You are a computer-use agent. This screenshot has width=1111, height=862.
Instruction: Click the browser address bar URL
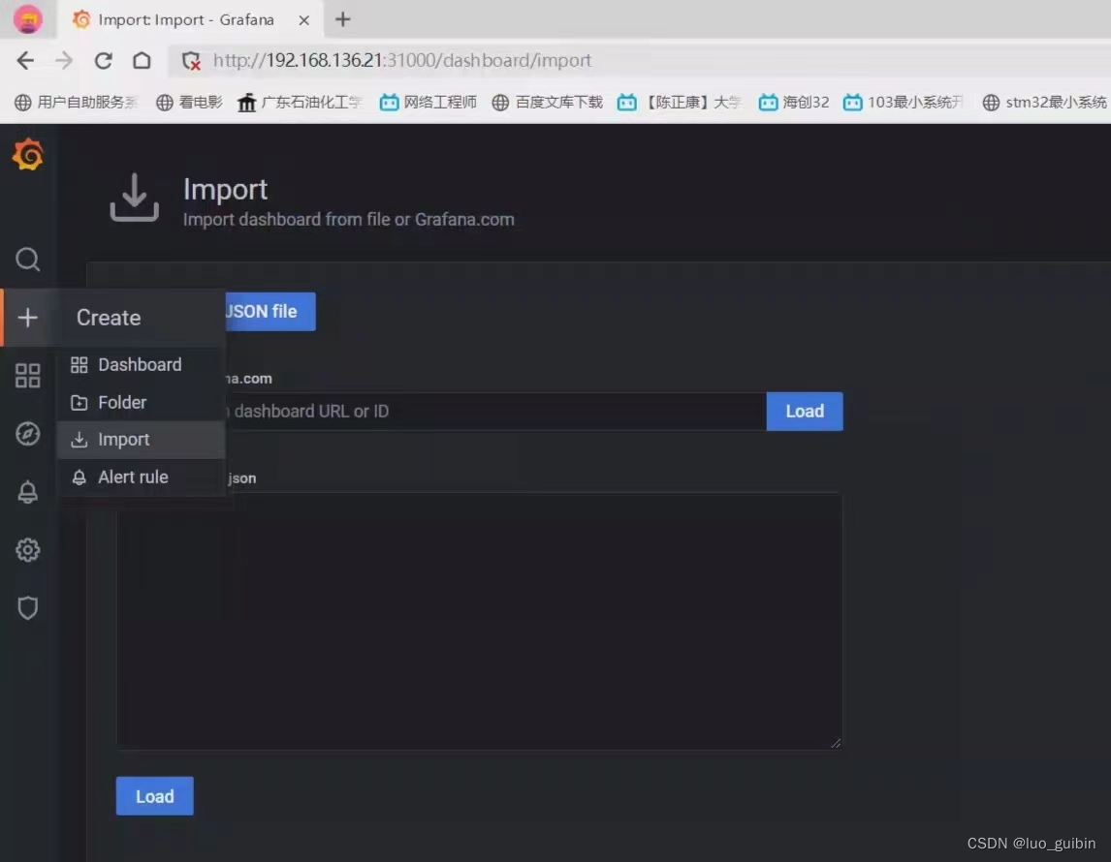[x=401, y=61]
